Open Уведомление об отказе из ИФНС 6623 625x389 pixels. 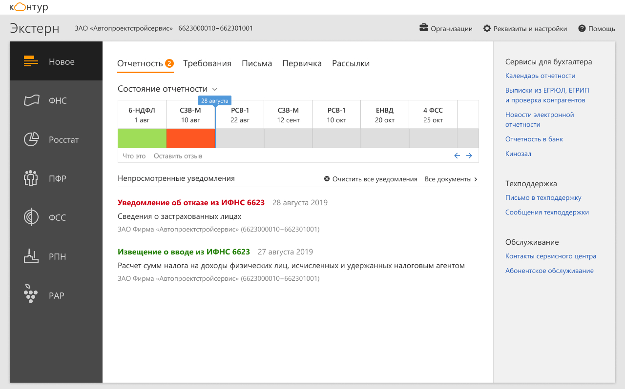point(191,202)
